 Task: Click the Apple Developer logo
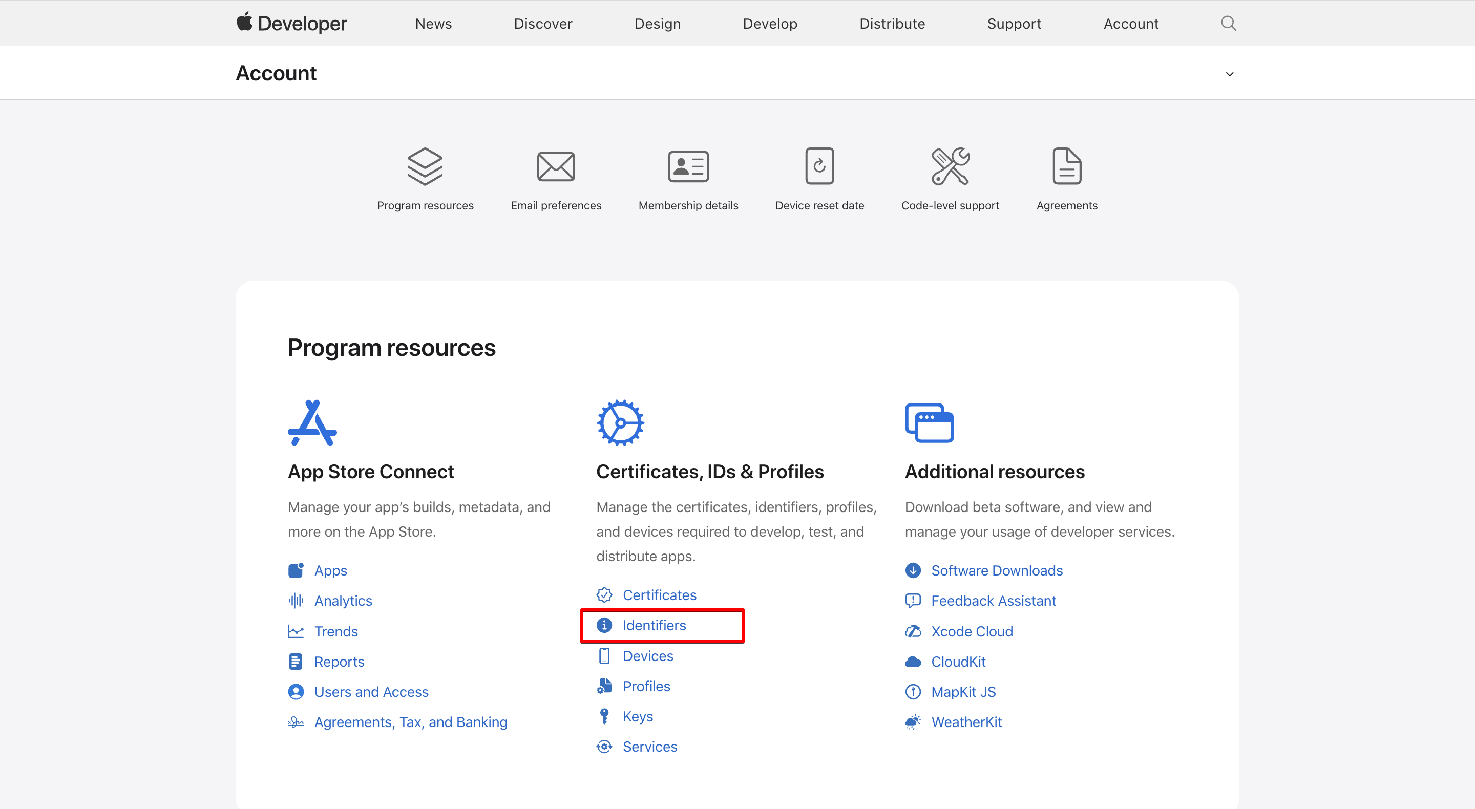[x=291, y=24]
